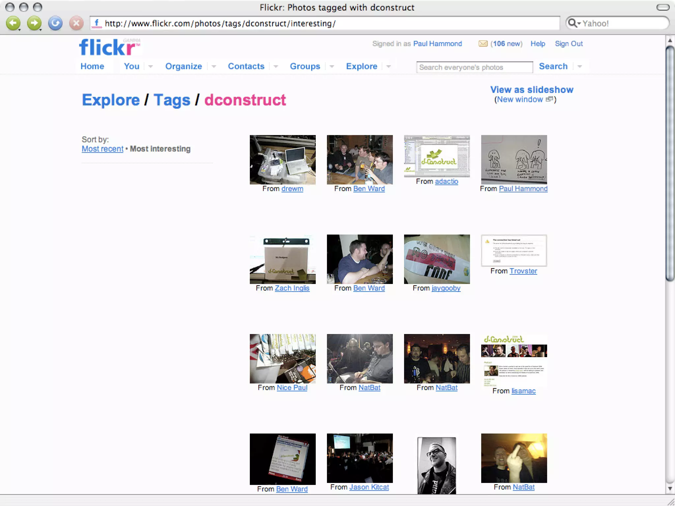Open the Contacts menu item

(x=246, y=66)
